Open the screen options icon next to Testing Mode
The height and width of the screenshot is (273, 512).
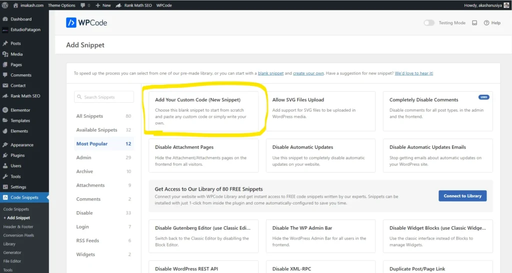(x=474, y=23)
